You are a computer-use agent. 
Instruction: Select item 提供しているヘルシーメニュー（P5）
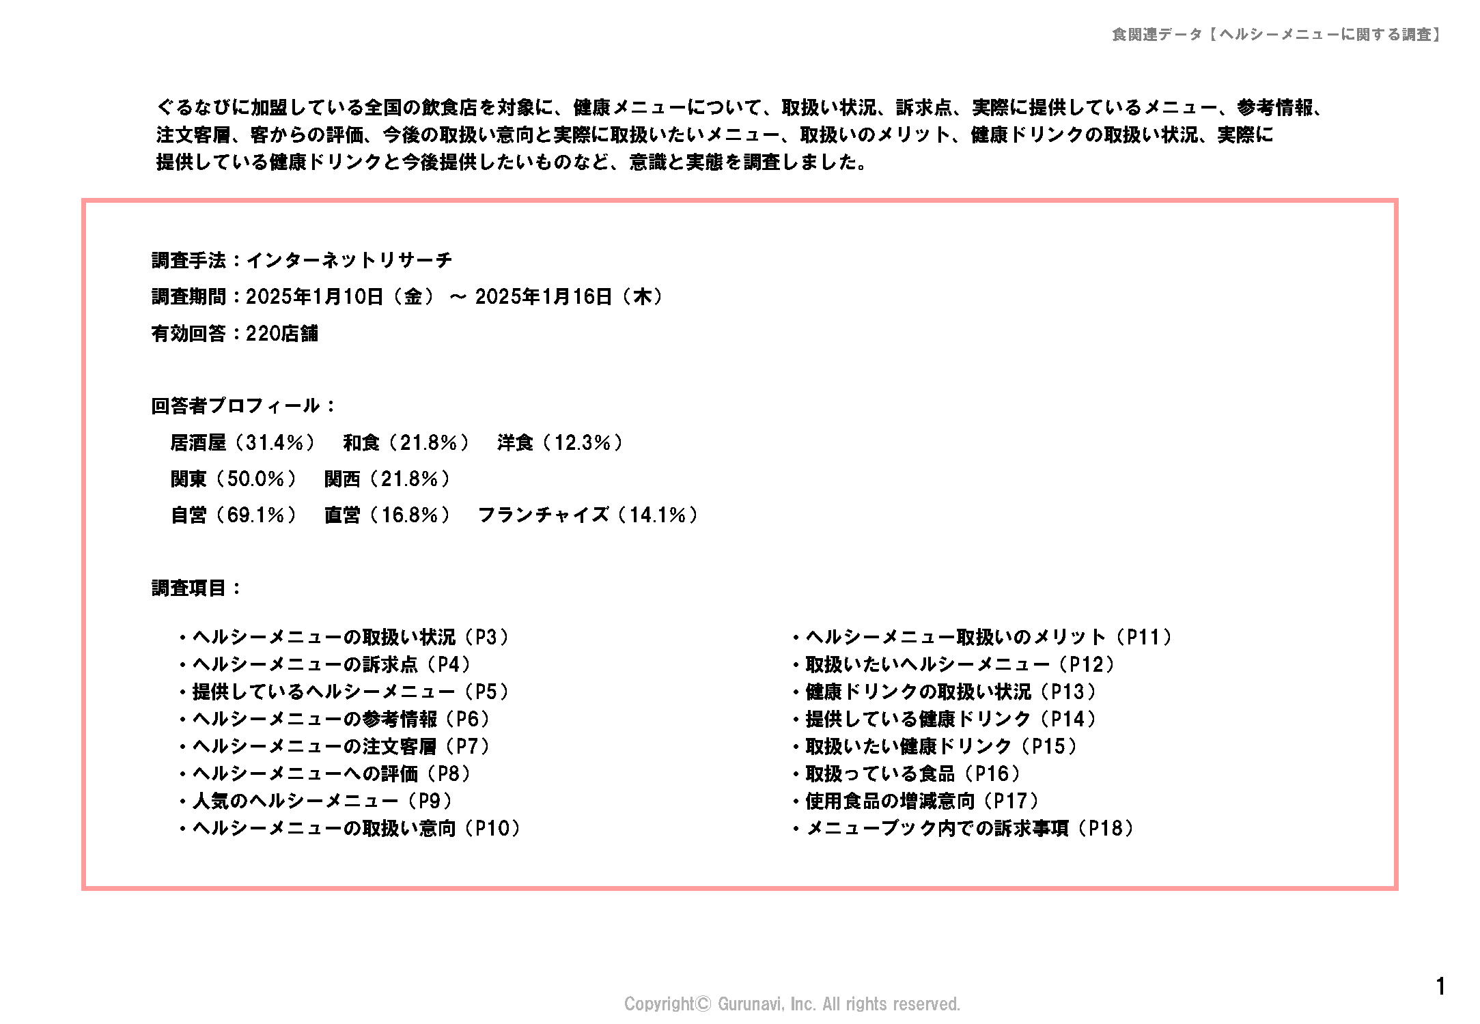(x=345, y=692)
